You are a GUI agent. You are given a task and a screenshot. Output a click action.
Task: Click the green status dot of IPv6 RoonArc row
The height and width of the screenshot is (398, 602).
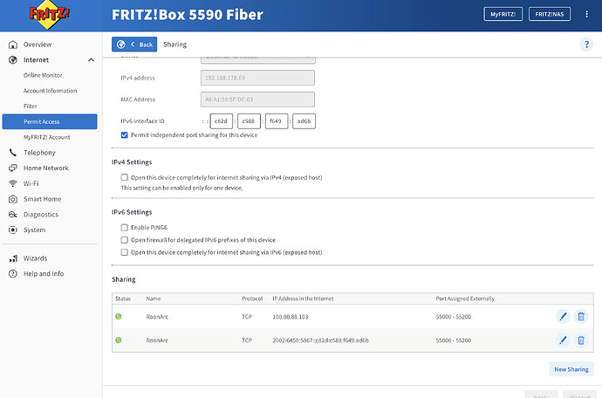[119, 340]
